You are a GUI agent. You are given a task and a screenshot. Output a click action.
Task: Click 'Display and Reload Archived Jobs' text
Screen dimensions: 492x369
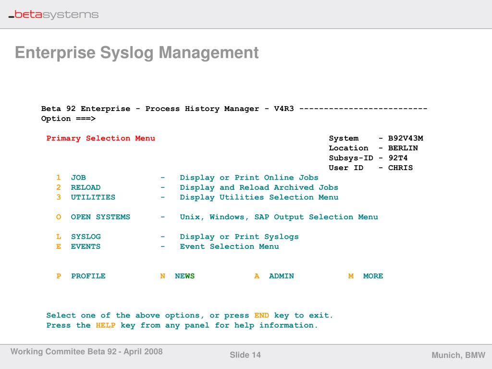(x=259, y=188)
